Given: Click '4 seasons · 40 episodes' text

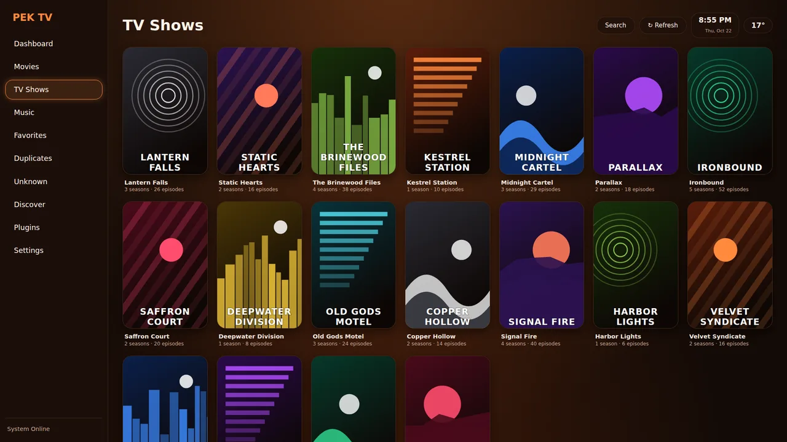Looking at the screenshot, I should point(531,344).
